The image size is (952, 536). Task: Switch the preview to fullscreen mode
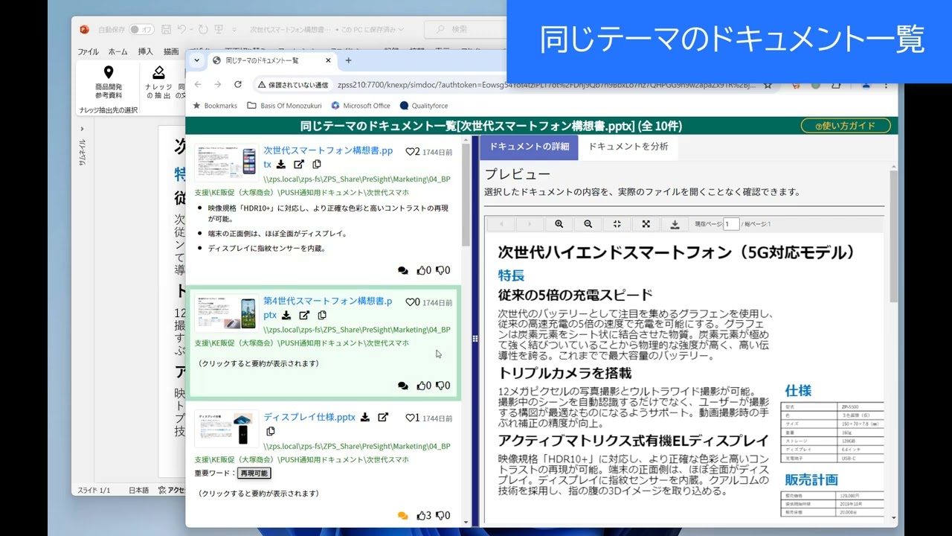646,223
